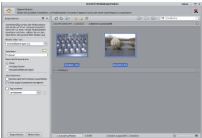Viewport: 202px width, 138px height.
Task: Click the Abbrechen button
Action: click(34, 134)
